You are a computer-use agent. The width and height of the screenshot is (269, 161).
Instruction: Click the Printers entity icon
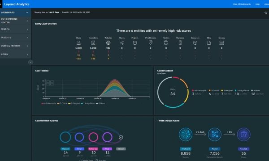tap(166, 42)
